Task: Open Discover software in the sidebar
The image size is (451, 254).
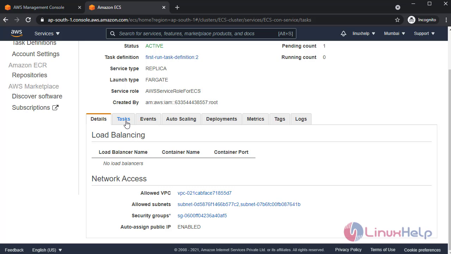Action: (x=37, y=96)
